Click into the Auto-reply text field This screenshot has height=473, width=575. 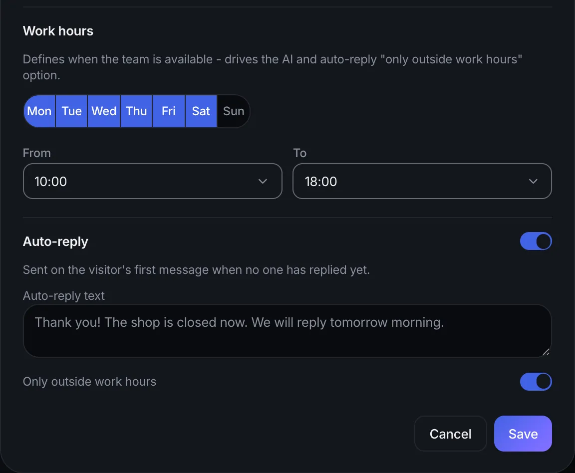point(287,331)
